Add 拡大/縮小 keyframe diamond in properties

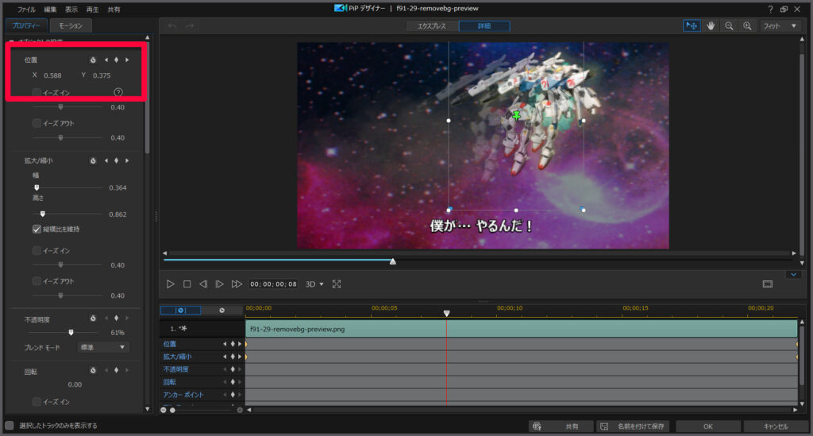[x=116, y=160]
